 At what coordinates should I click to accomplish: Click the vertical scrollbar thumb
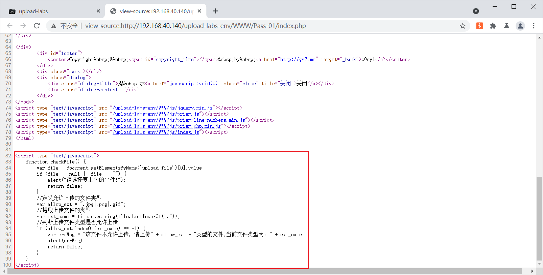tap(539, 218)
